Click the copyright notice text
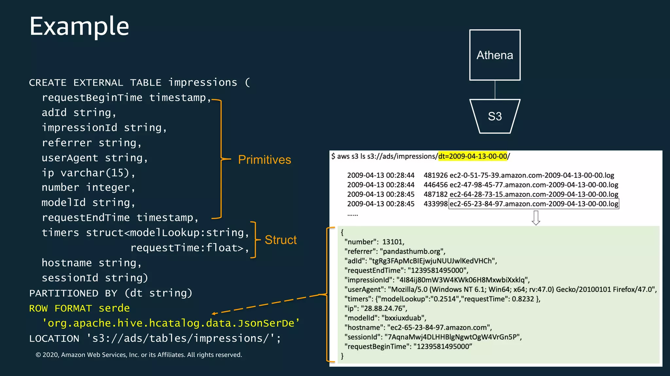This screenshot has width=670, height=376. (139, 355)
